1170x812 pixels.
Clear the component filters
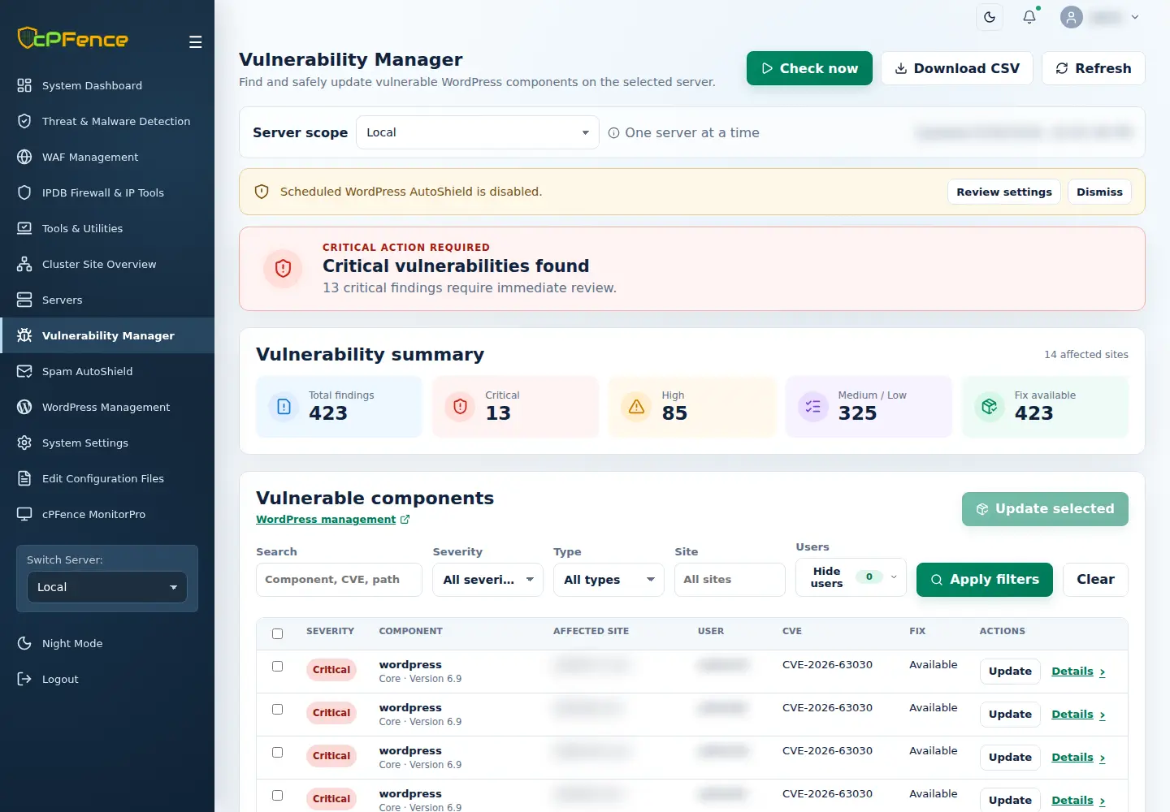click(x=1095, y=580)
